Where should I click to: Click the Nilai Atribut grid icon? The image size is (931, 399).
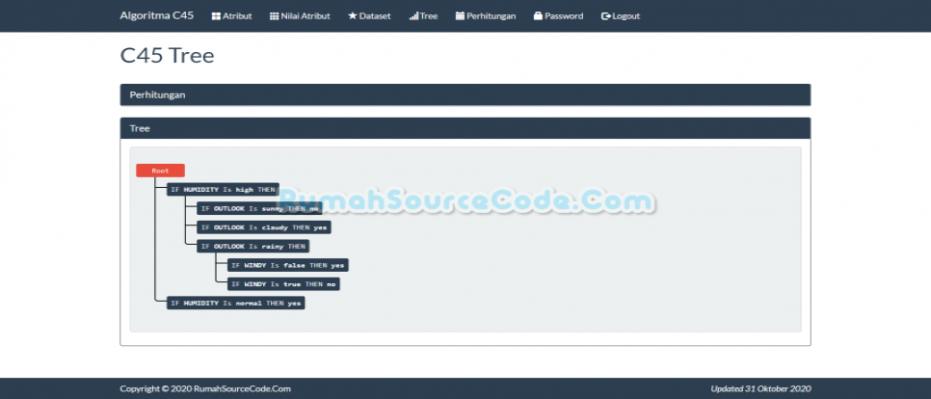pos(274,16)
